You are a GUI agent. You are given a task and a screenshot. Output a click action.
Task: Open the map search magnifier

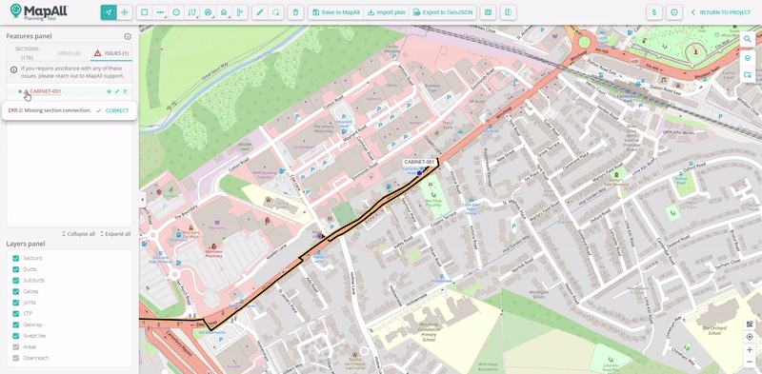click(748, 39)
